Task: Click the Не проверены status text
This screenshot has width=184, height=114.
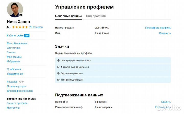Action: coord(104,107)
